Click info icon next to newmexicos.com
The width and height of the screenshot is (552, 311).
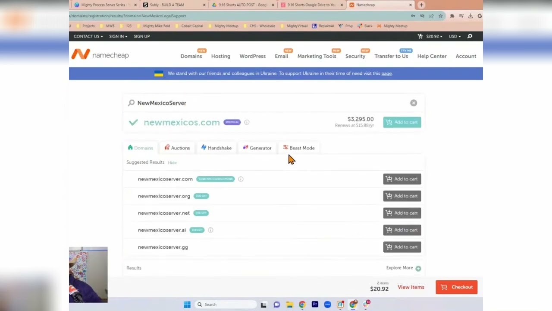pyautogui.click(x=247, y=122)
